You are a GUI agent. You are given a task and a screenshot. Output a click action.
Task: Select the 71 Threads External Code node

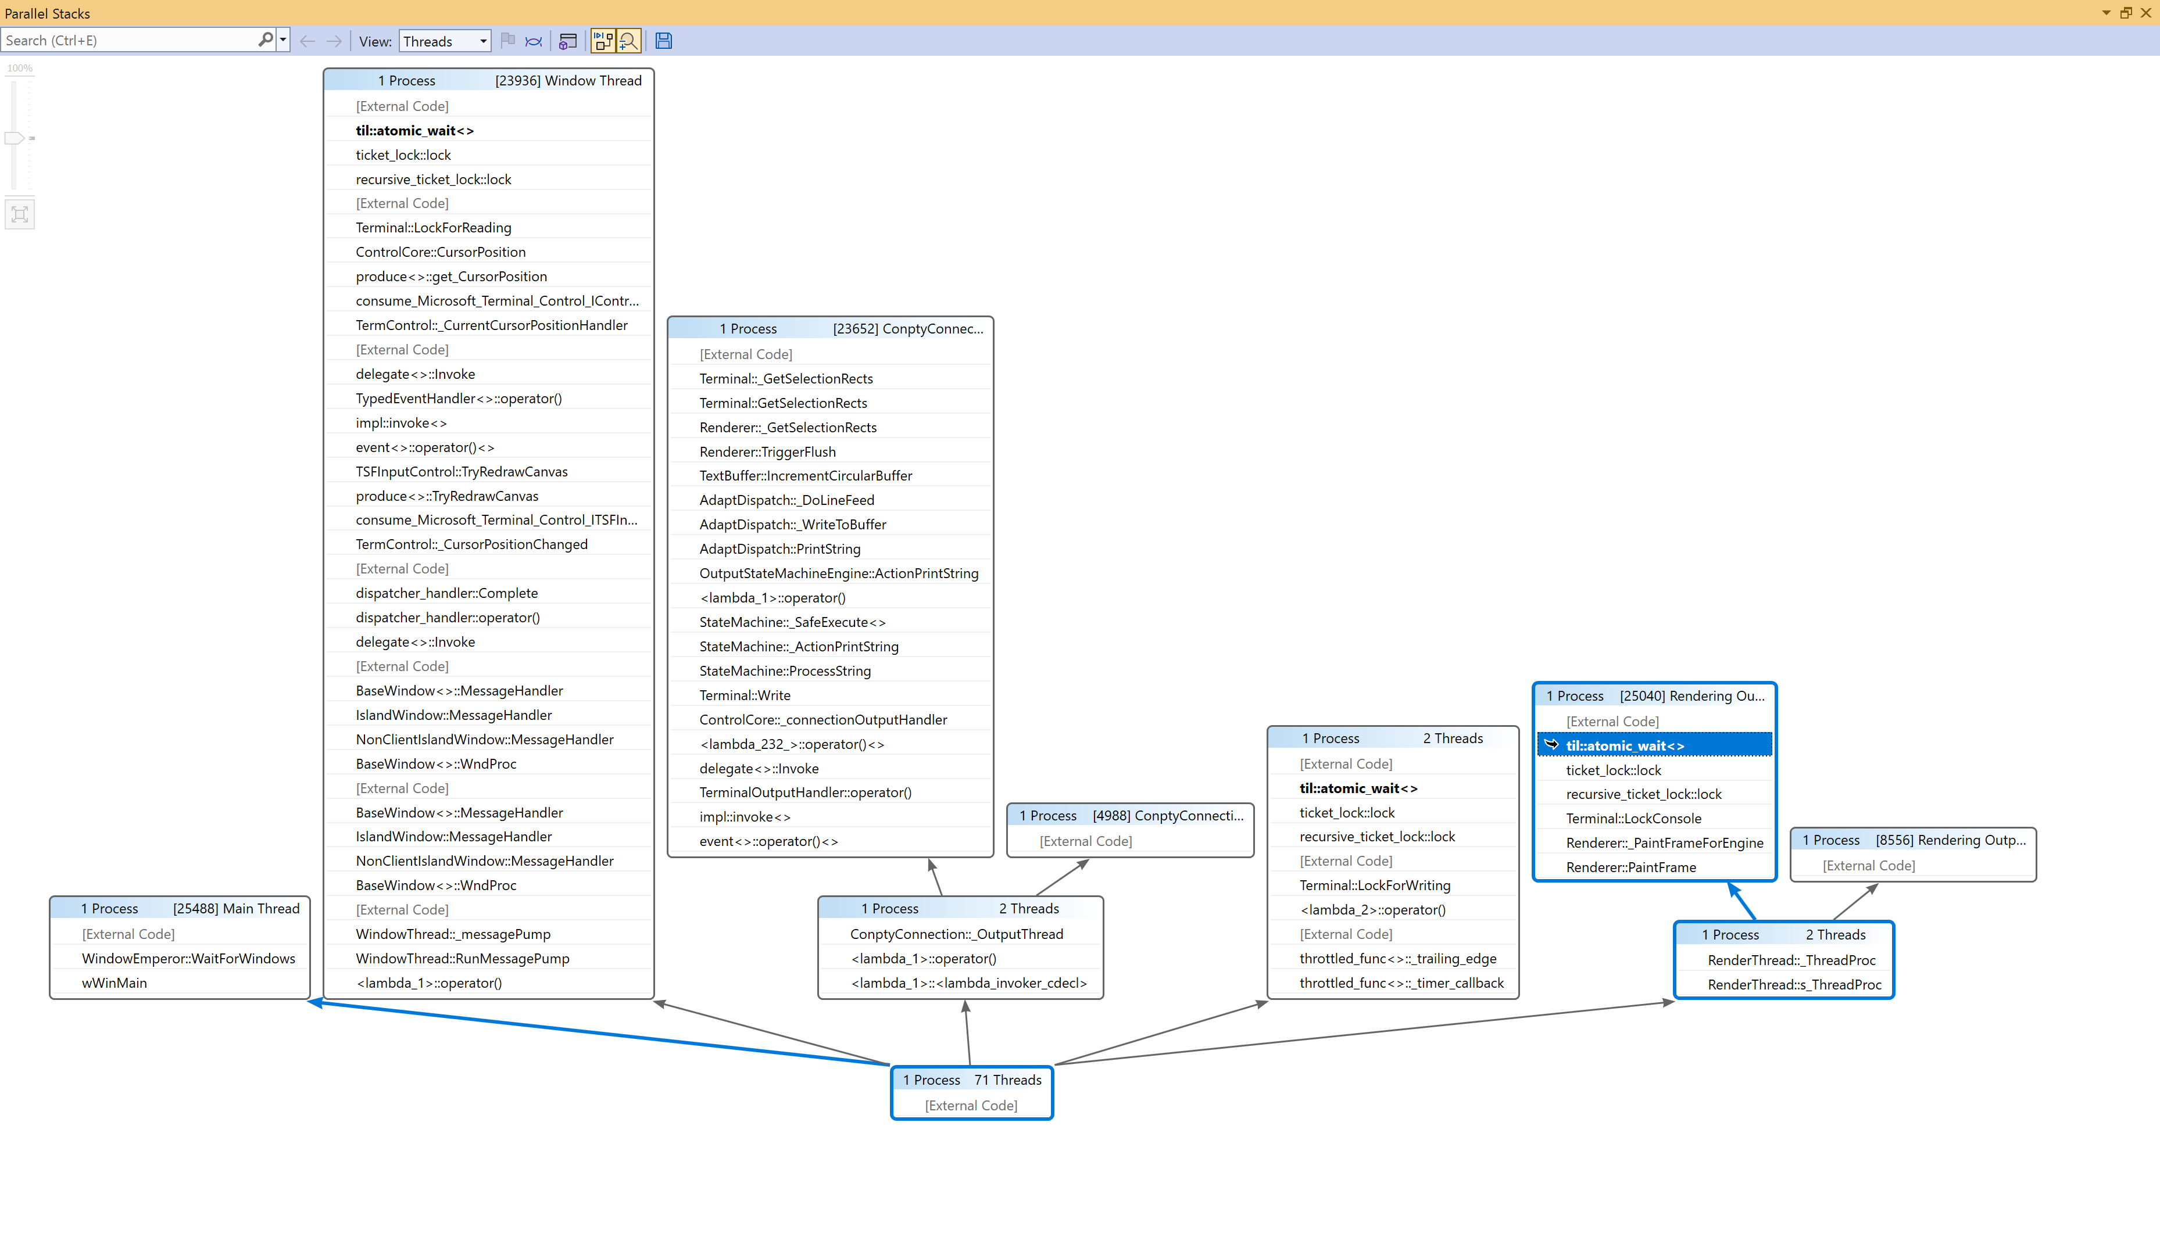tap(971, 1105)
